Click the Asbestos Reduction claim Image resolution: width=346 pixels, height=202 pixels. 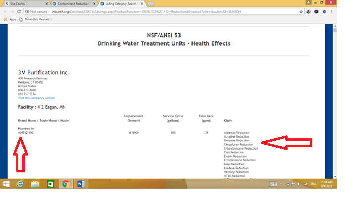pos(237,133)
